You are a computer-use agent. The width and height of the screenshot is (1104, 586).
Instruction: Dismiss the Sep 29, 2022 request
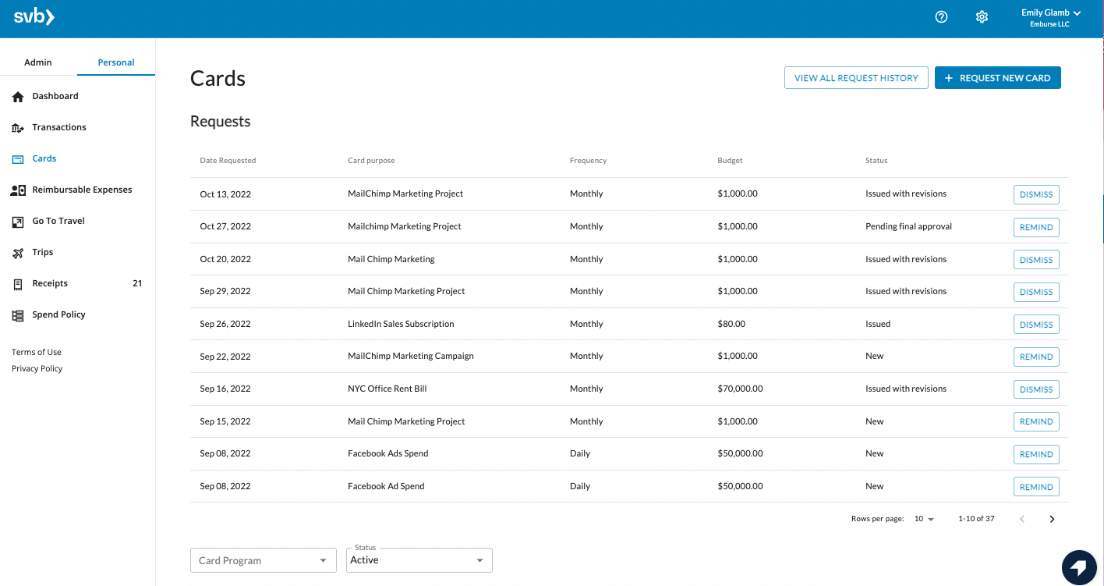coord(1036,292)
